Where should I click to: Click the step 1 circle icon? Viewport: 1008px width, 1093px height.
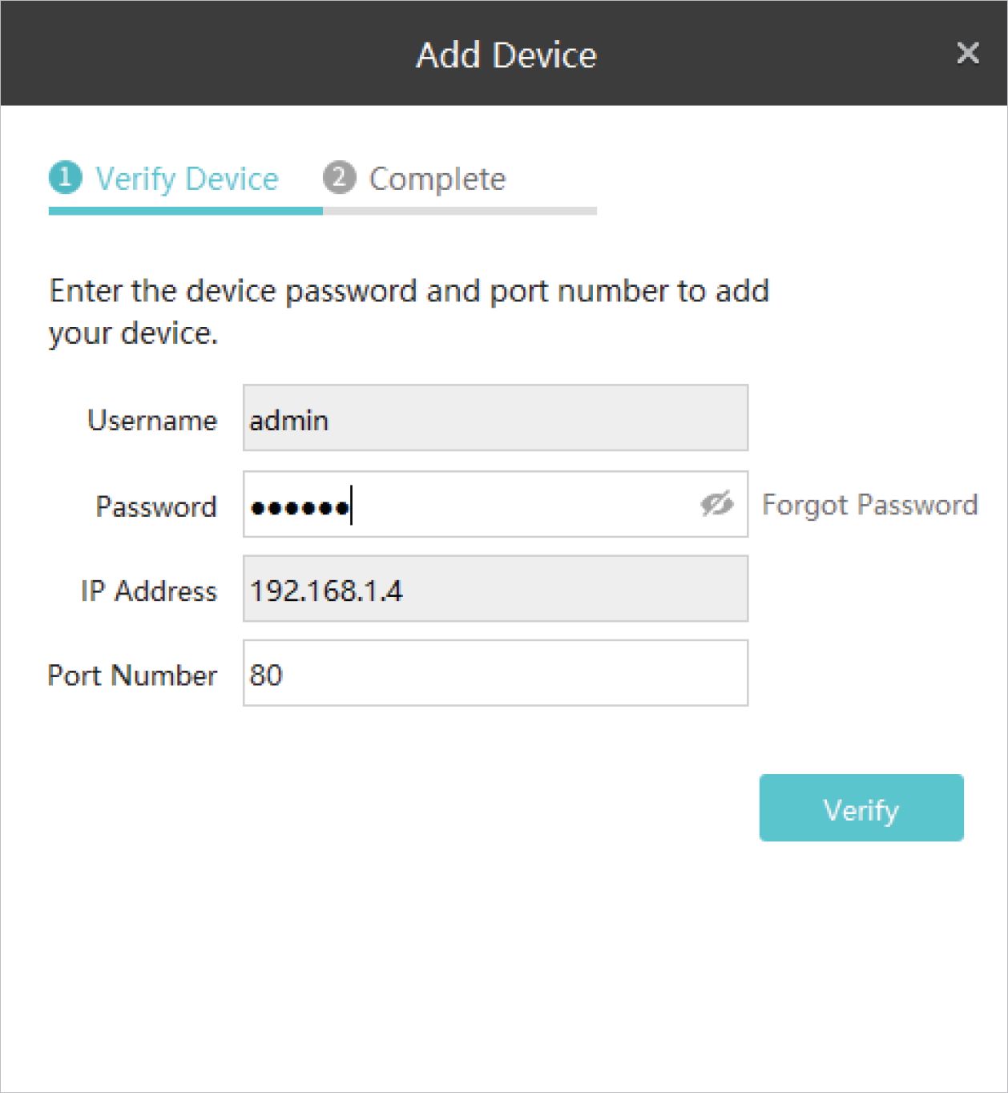[65, 178]
